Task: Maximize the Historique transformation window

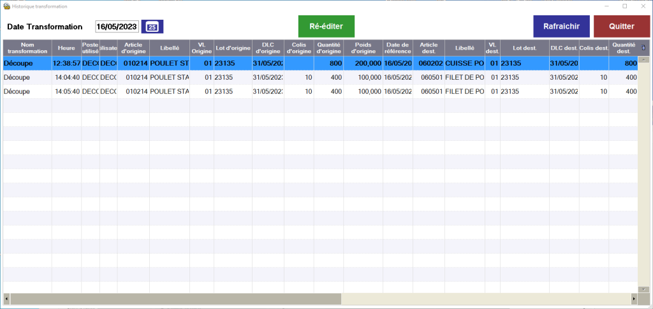Action: click(x=625, y=6)
